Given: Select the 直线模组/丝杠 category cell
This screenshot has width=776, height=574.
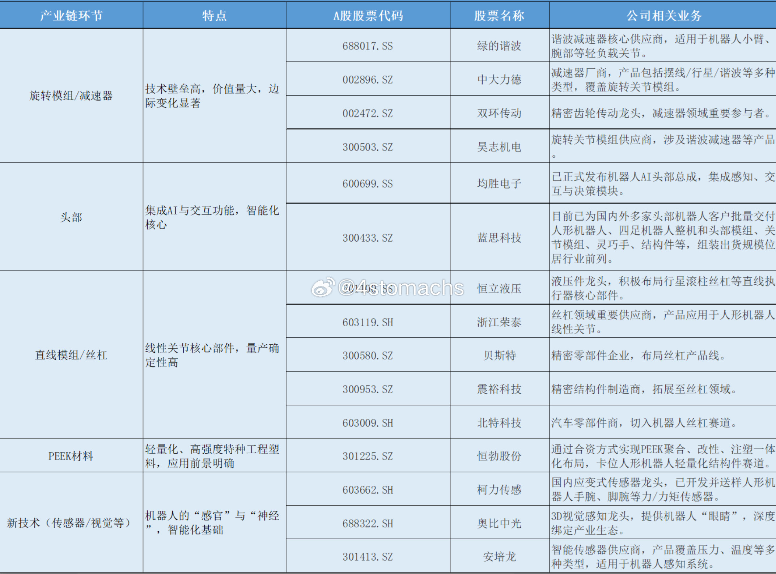Looking at the screenshot, I should tap(71, 355).
